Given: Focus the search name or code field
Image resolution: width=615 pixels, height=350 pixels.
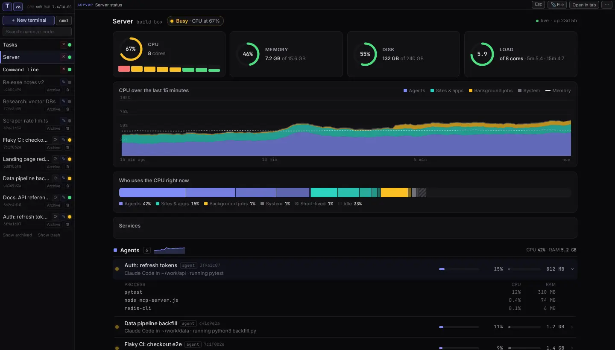Looking at the screenshot, I should coord(37,32).
